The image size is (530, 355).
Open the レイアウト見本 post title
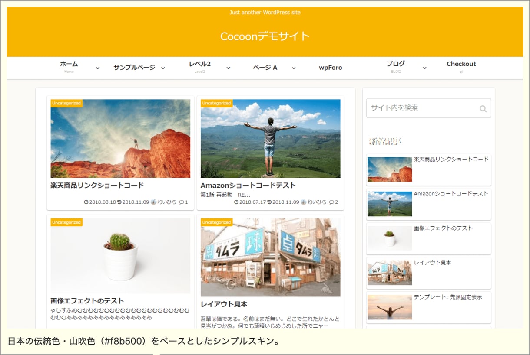click(x=224, y=304)
